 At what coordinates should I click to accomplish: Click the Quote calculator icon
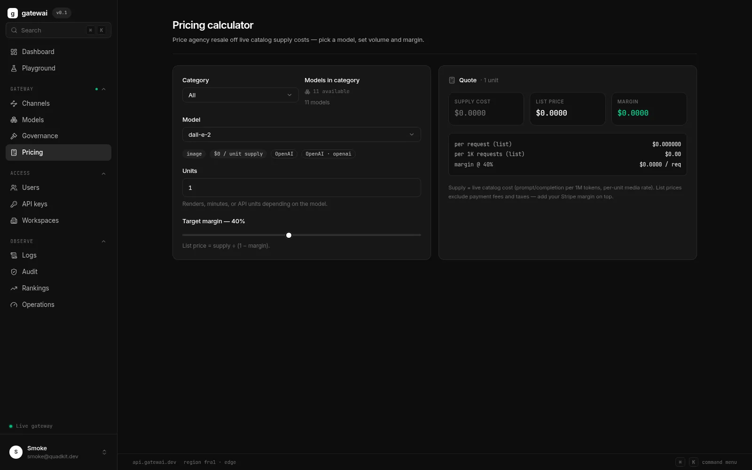point(452,80)
